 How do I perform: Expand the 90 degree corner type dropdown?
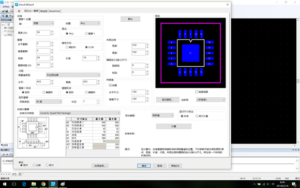pyautogui.click(x=49, y=102)
